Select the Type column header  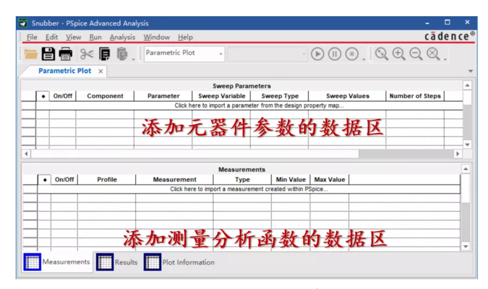(243, 179)
